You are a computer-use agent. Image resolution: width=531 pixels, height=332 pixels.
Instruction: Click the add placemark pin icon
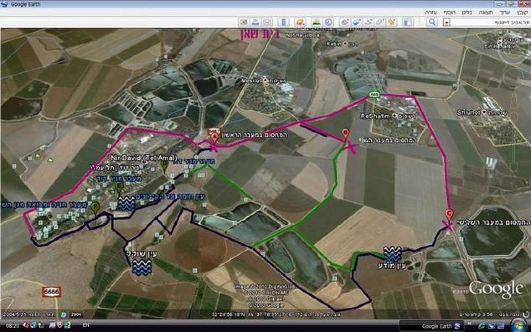pos(391,22)
